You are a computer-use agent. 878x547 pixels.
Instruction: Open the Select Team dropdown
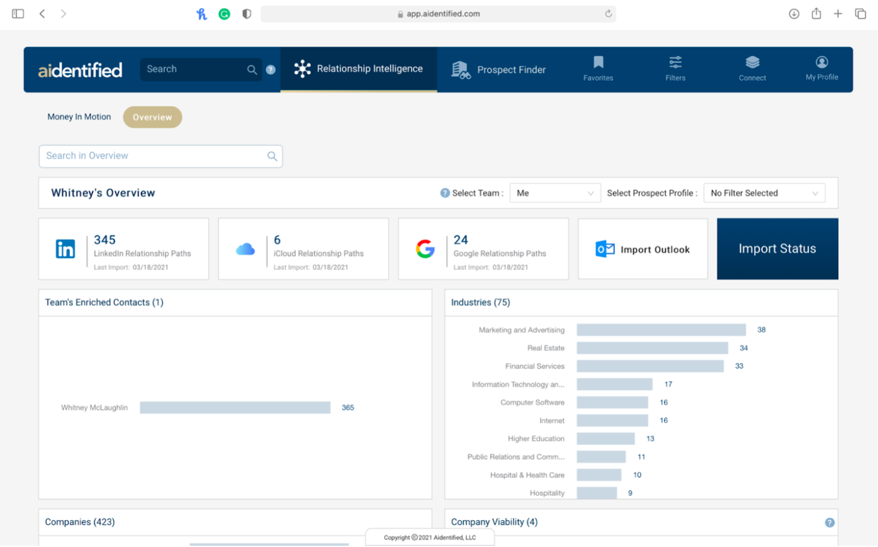click(x=554, y=193)
